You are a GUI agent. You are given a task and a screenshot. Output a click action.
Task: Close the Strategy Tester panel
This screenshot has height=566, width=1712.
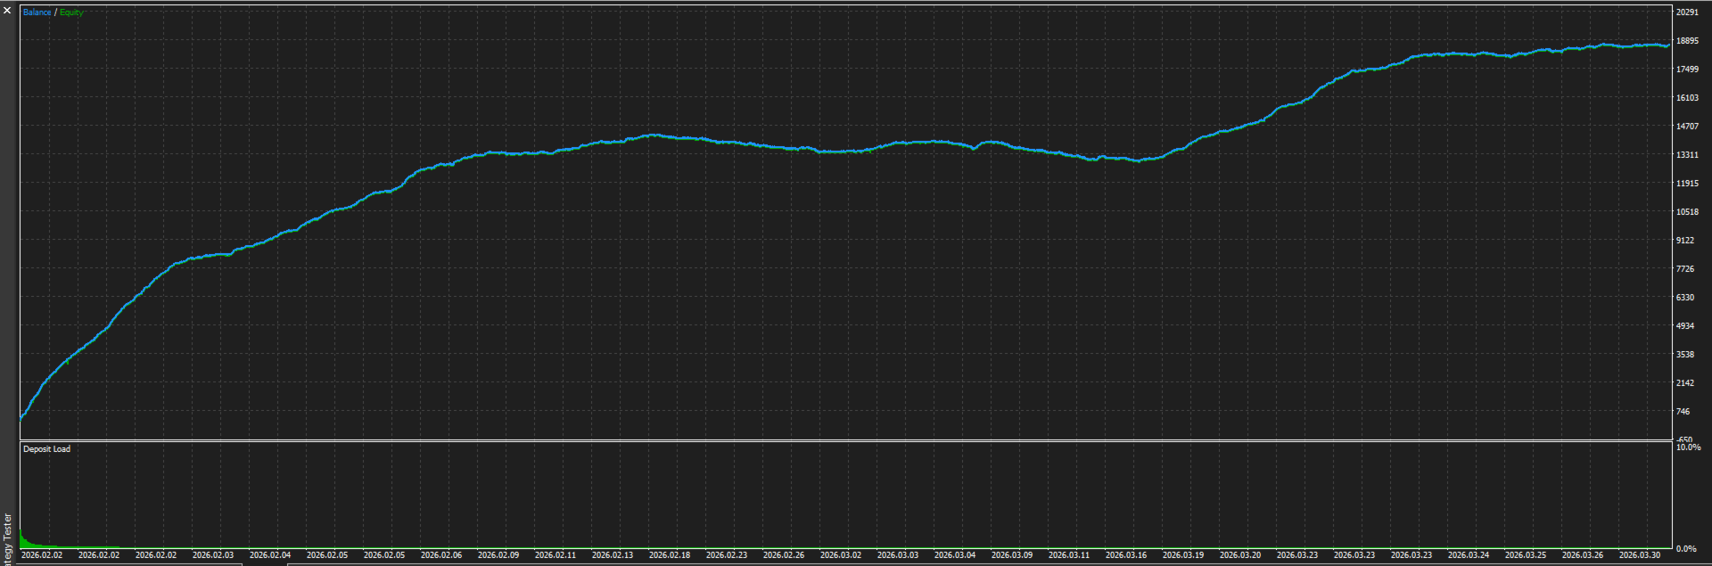[7, 11]
